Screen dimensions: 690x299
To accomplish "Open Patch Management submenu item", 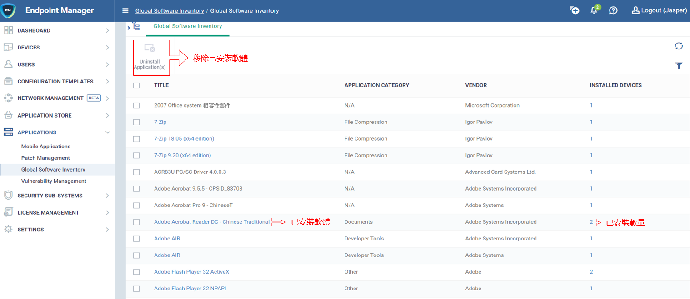I will pos(45,158).
